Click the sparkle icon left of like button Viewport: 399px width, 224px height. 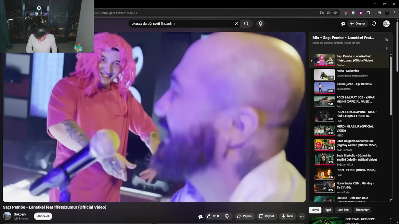click(x=200, y=217)
